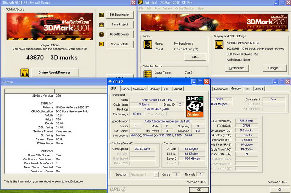The image size is (291, 193).
Task: Click the CPU-Z title bar icon
Action: pyautogui.click(x=110, y=82)
